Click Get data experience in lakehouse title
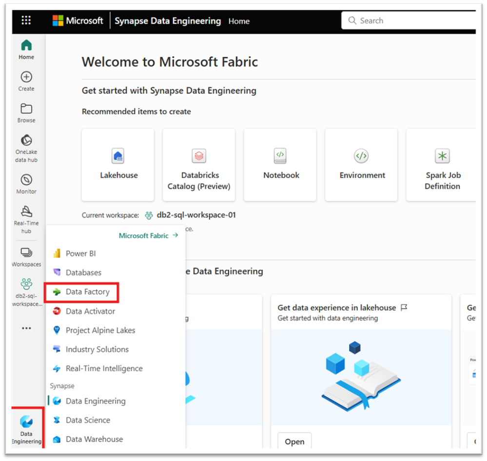 point(337,308)
